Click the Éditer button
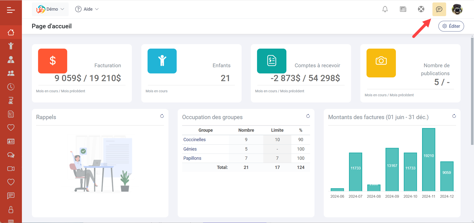This screenshot has height=223, width=474. (451, 26)
